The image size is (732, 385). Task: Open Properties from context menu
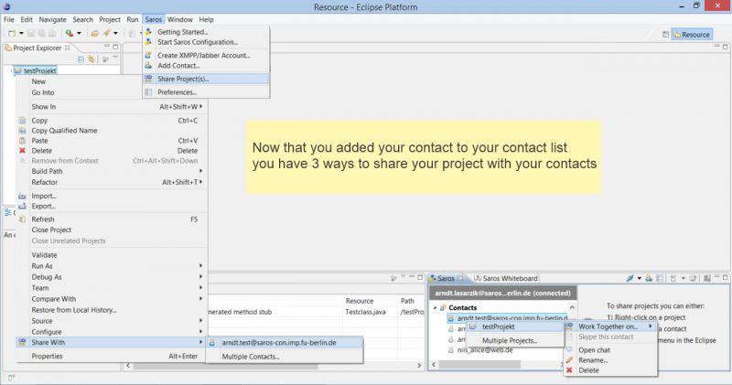pyautogui.click(x=111, y=356)
